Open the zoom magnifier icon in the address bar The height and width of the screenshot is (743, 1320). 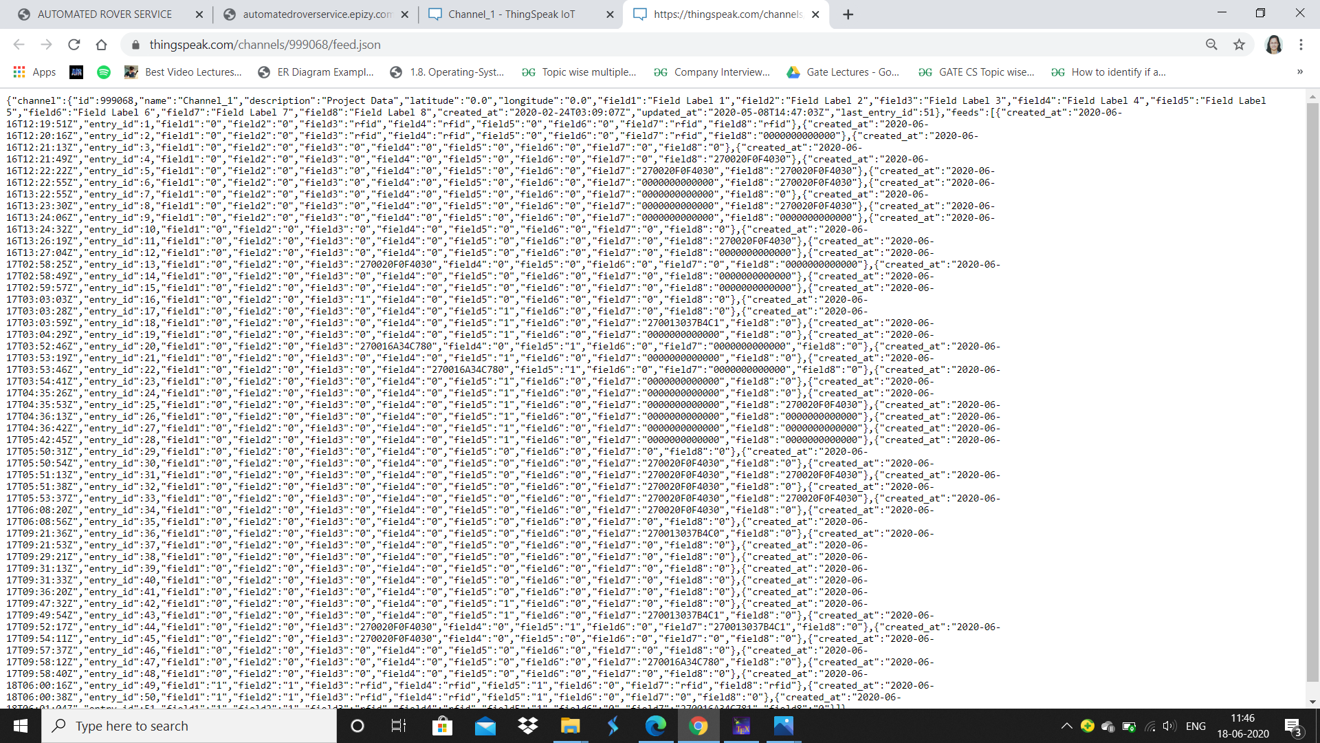[1211, 45]
